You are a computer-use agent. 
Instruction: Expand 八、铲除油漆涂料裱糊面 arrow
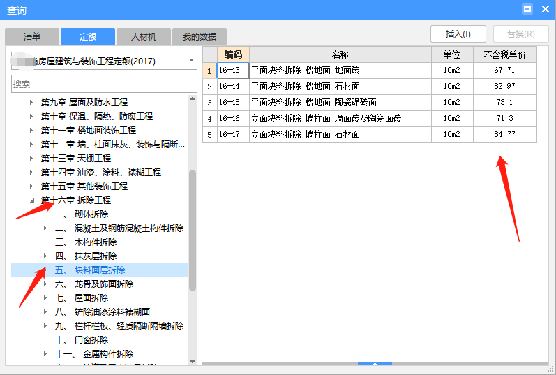click(x=45, y=311)
